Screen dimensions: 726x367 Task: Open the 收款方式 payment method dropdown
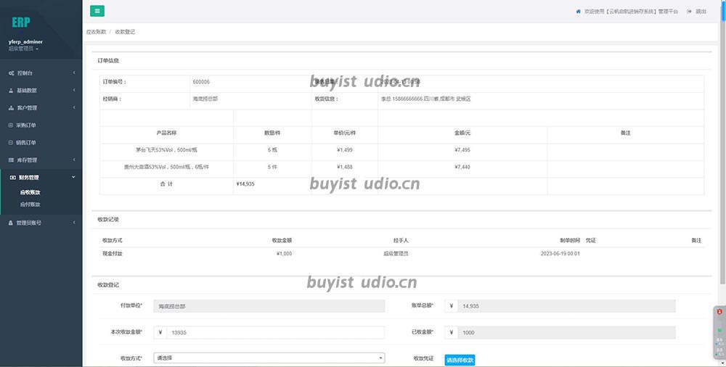269,358
